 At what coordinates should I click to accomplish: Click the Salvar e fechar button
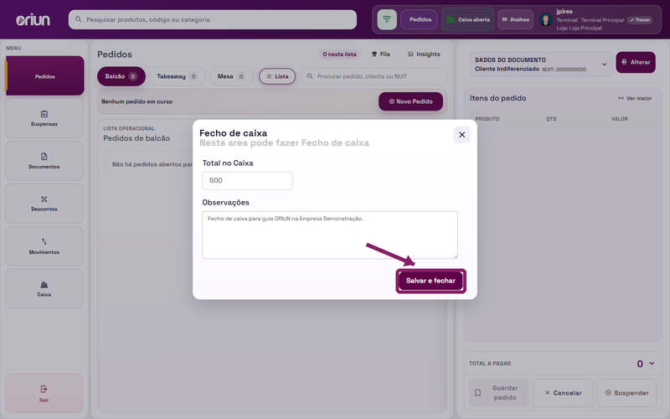430,281
